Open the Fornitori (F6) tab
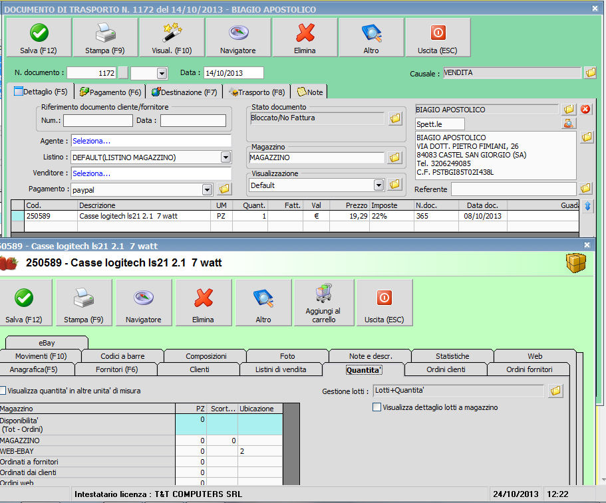The height and width of the screenshot is (503, 606). click(x=116, y=369)
